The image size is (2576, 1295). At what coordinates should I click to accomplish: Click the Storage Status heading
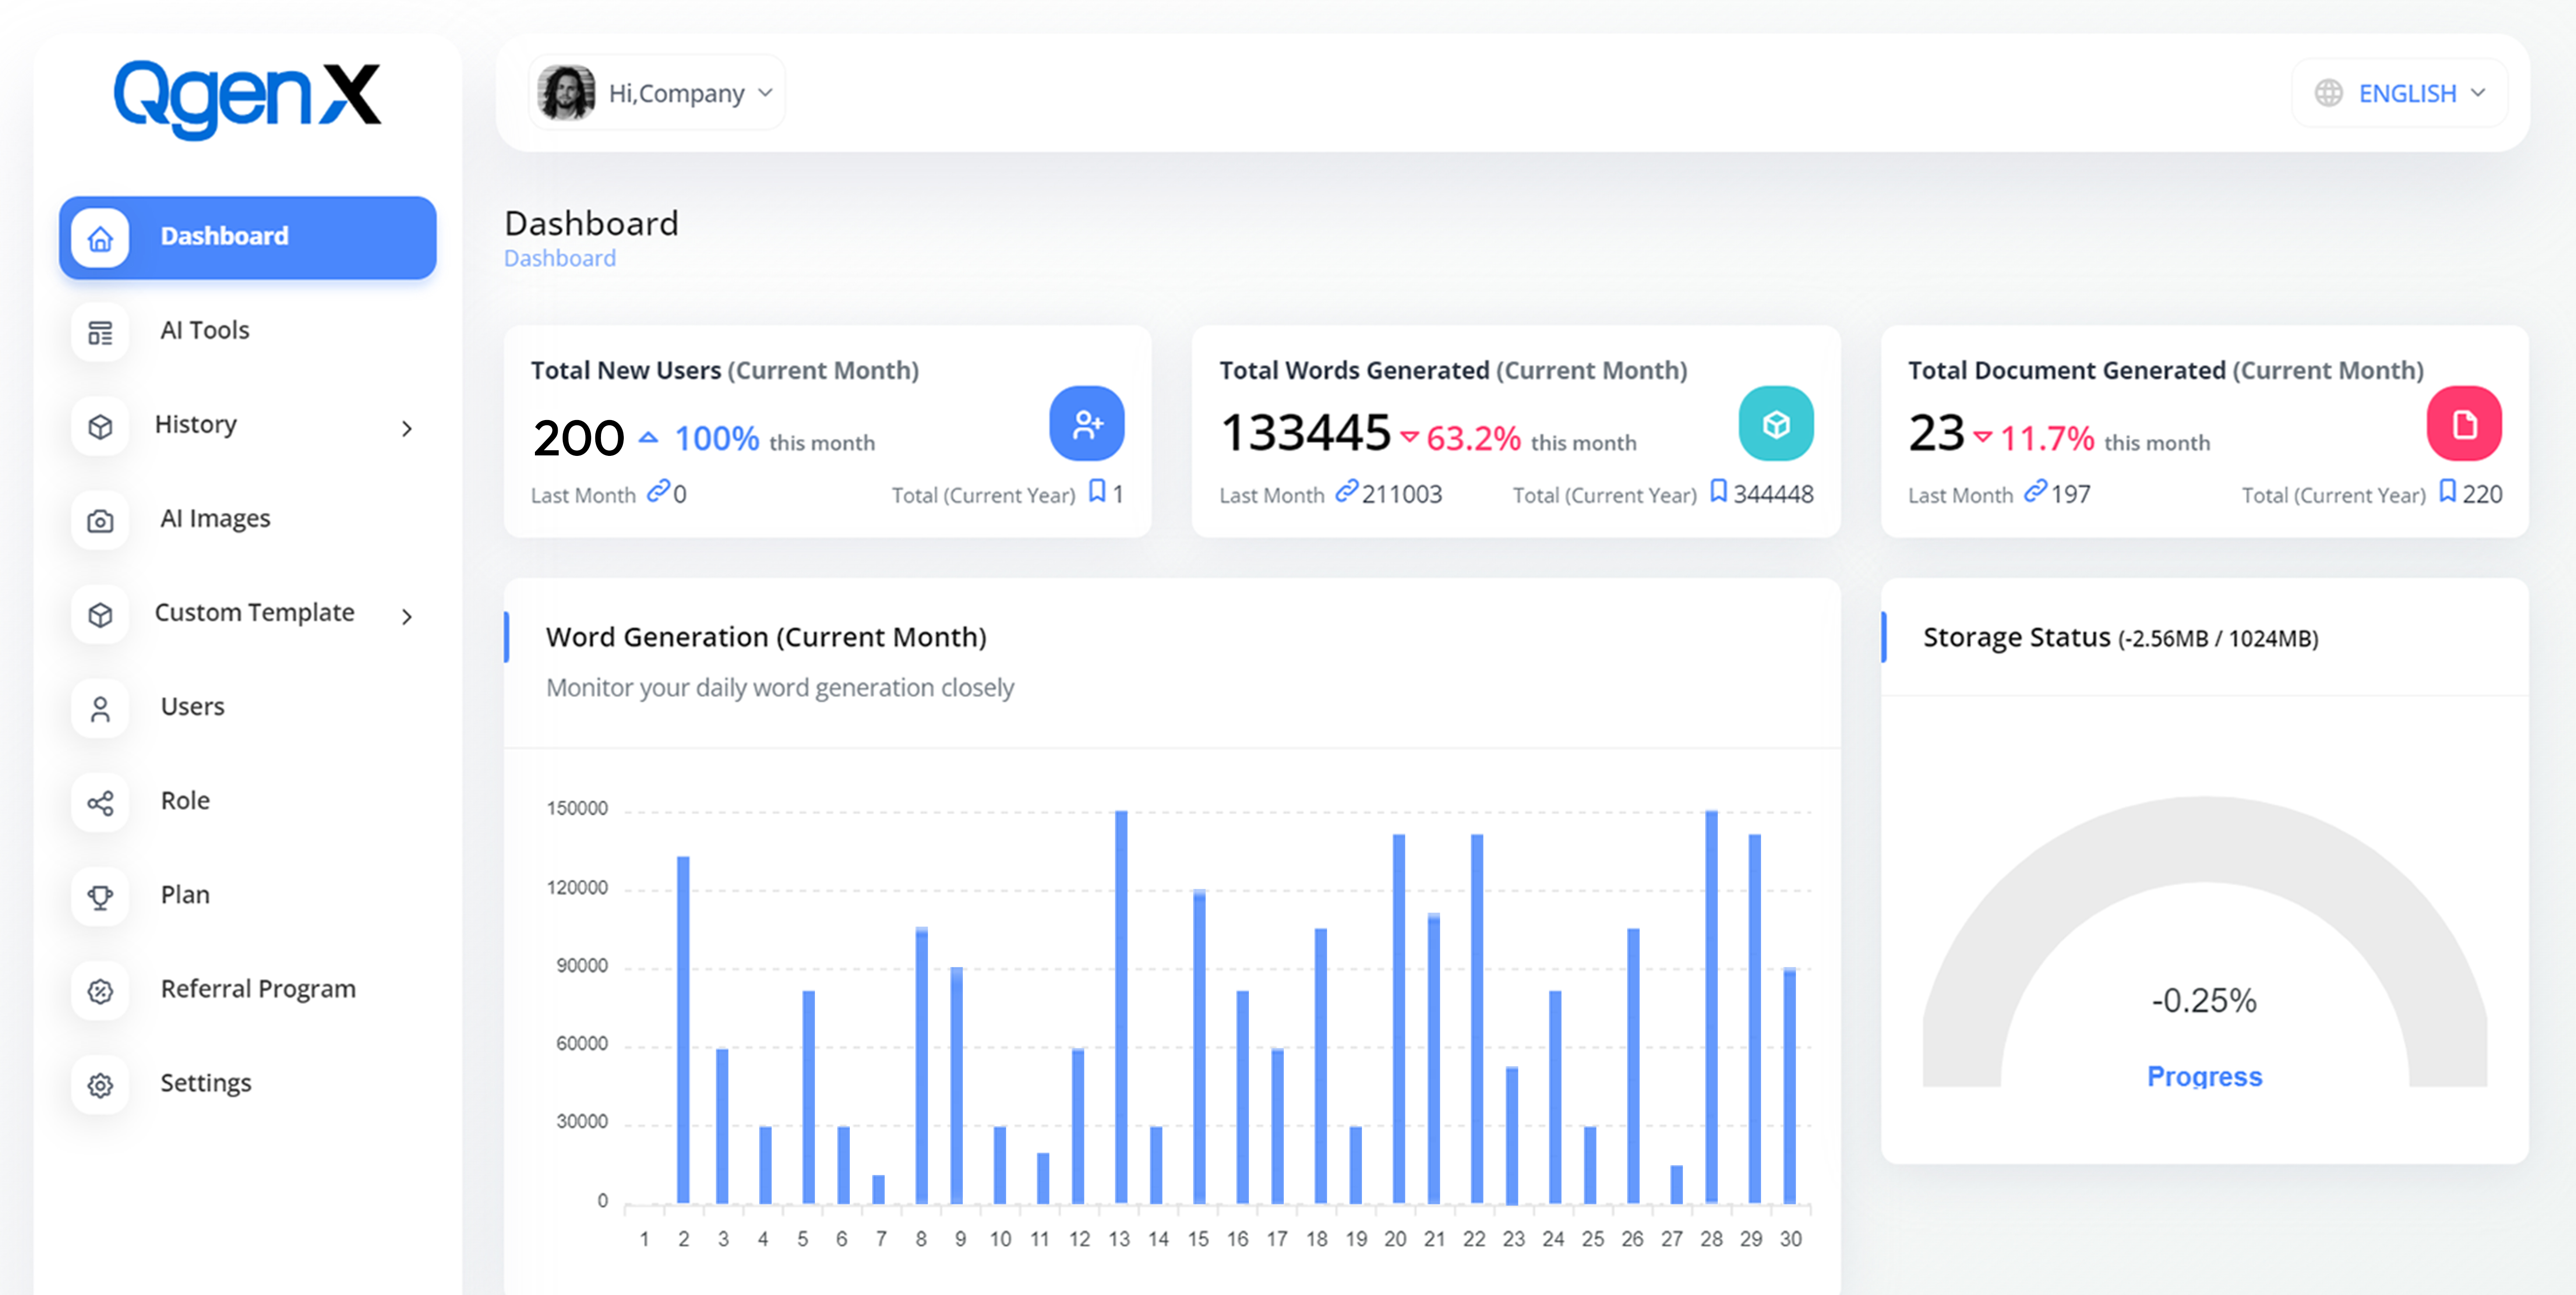point(2120,638)
